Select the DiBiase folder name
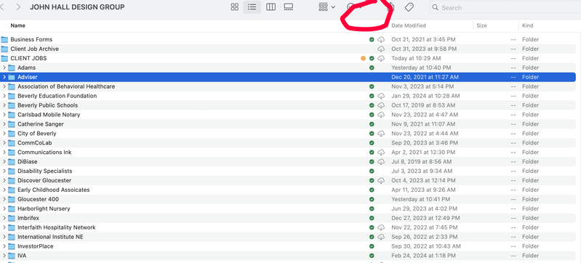Screen dimensions: 581x263 pos(28,162)
